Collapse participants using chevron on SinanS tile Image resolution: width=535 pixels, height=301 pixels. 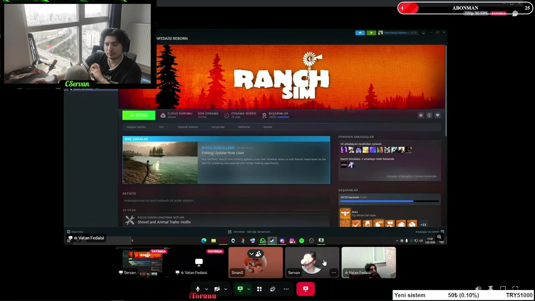click(251, 254)
